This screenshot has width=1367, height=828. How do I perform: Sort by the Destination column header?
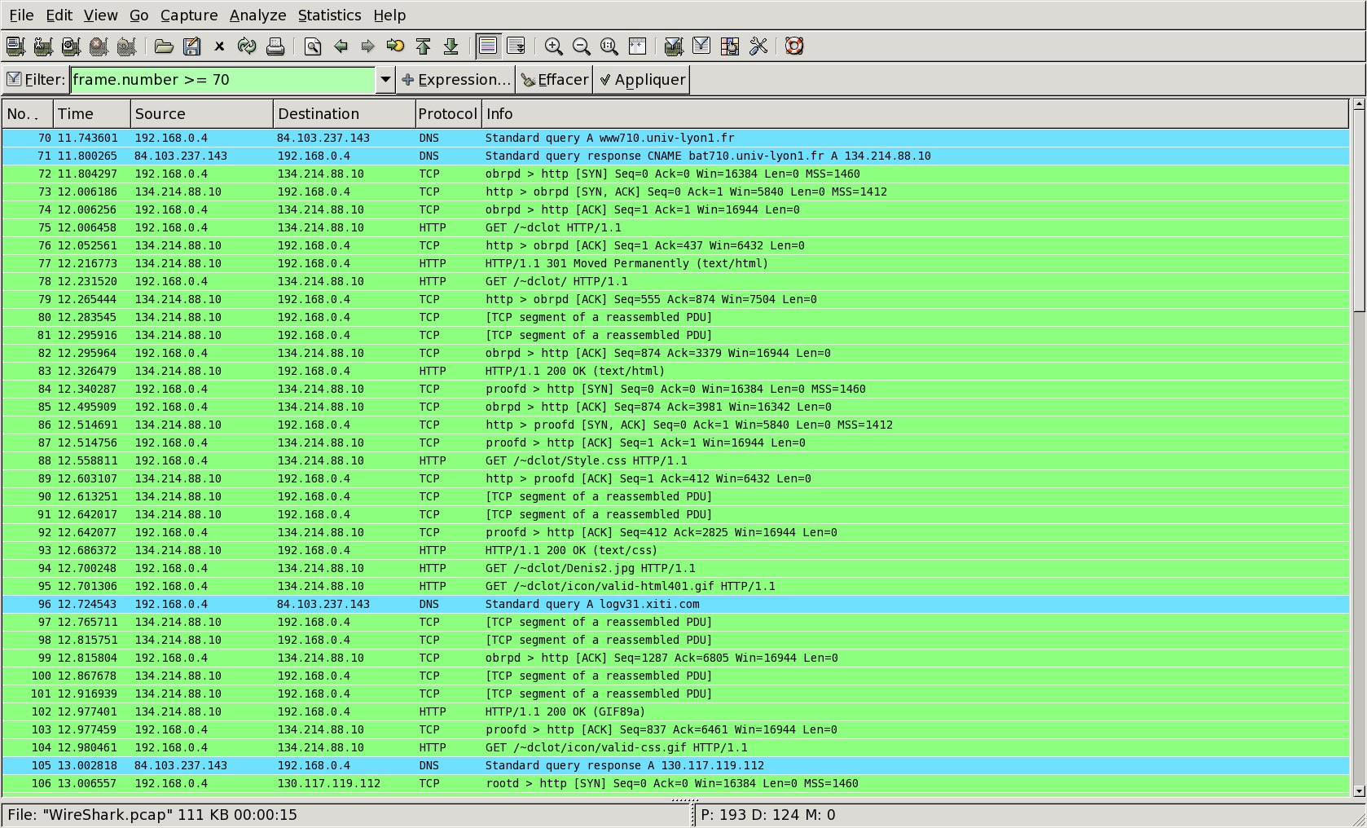[345, 114]
